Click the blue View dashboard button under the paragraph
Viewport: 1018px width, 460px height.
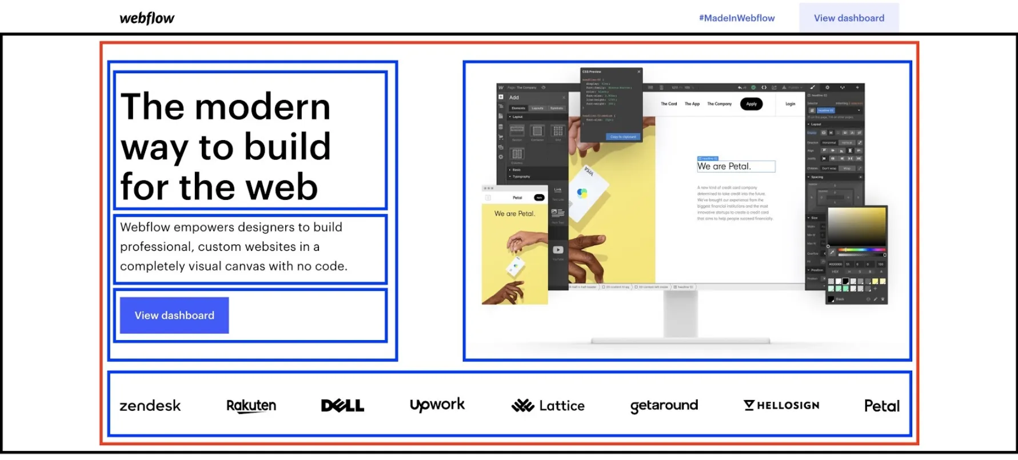tap(174, 315)
